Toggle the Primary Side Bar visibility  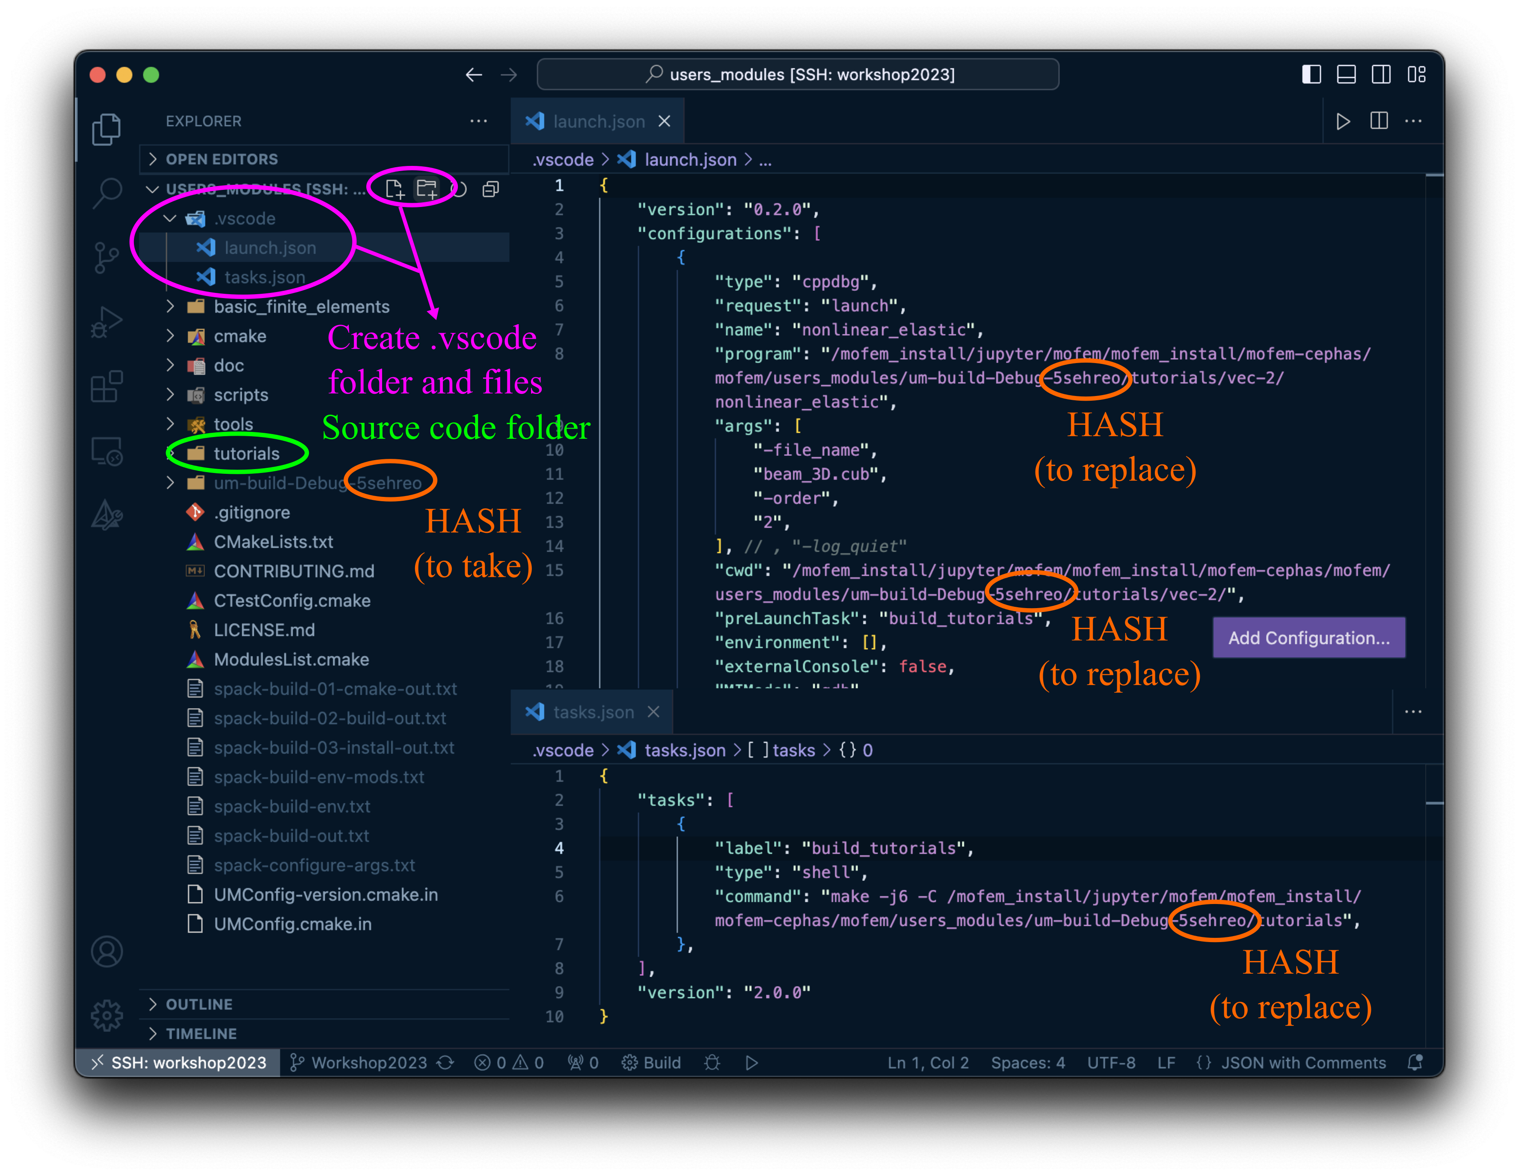click(x=1312, y=74)
